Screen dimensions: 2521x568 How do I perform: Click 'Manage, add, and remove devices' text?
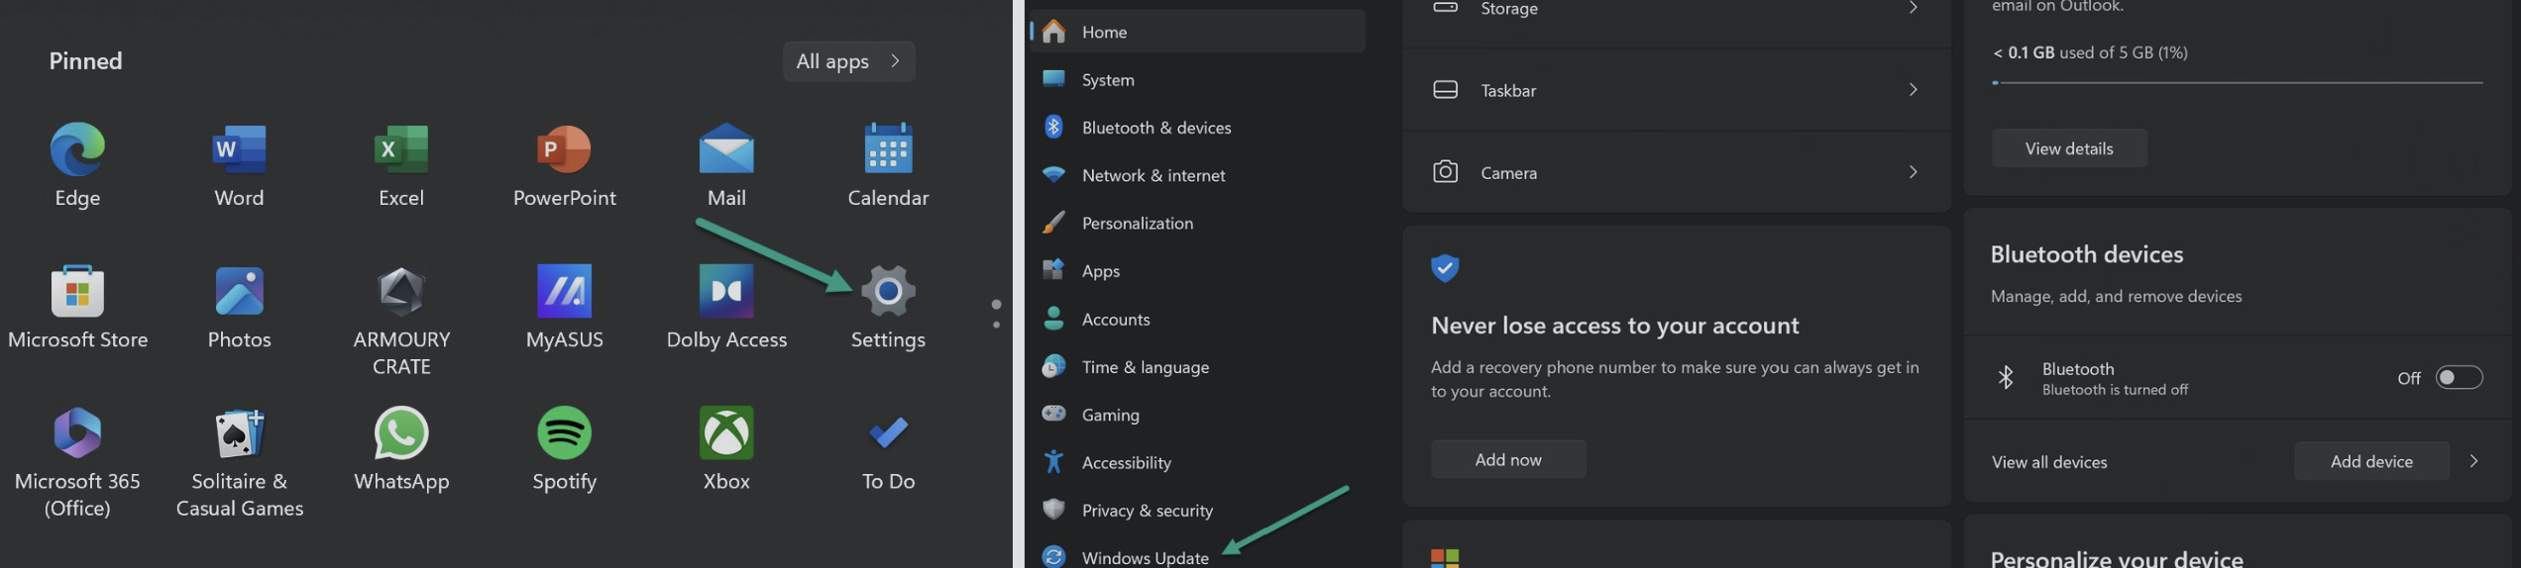point(2116,296)
